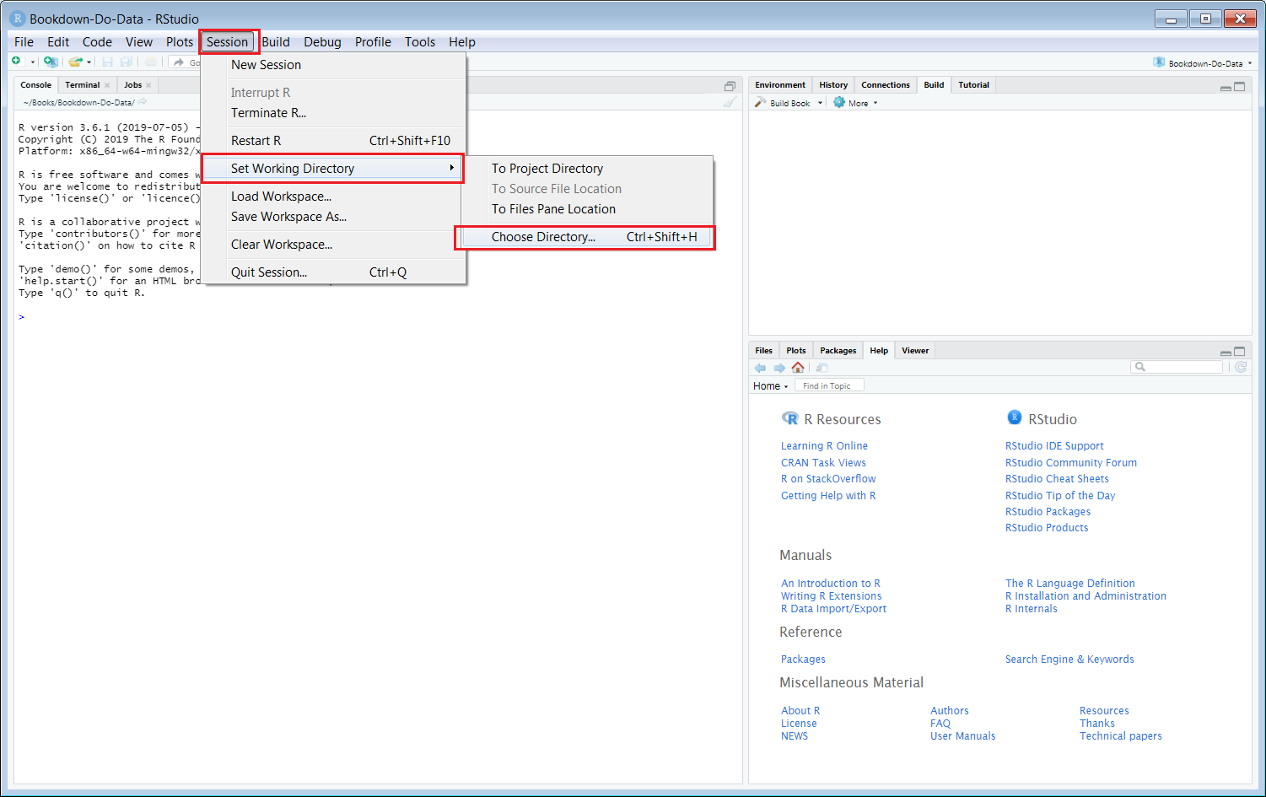Open the Learning R Online link

[x=824, y=445]
